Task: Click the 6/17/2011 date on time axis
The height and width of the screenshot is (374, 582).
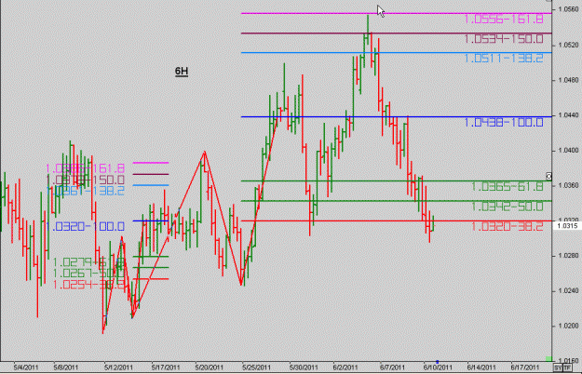Action: [525, 367]
